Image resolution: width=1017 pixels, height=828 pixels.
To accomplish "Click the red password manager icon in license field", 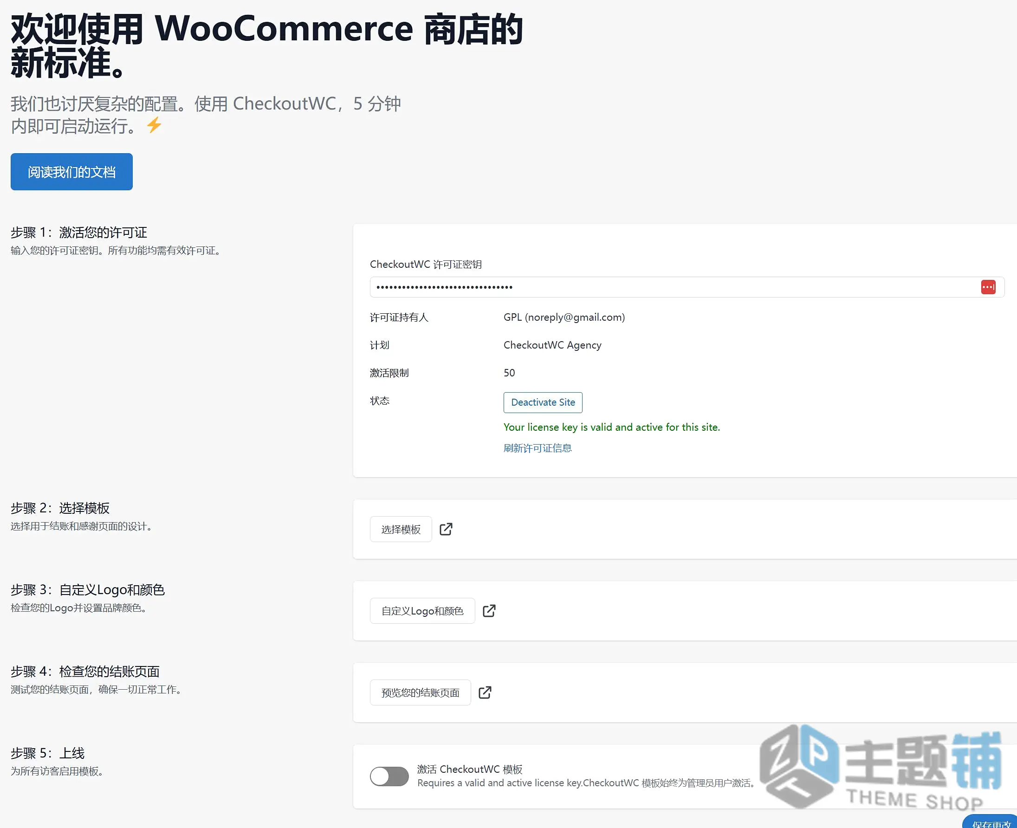I will 988,287.
